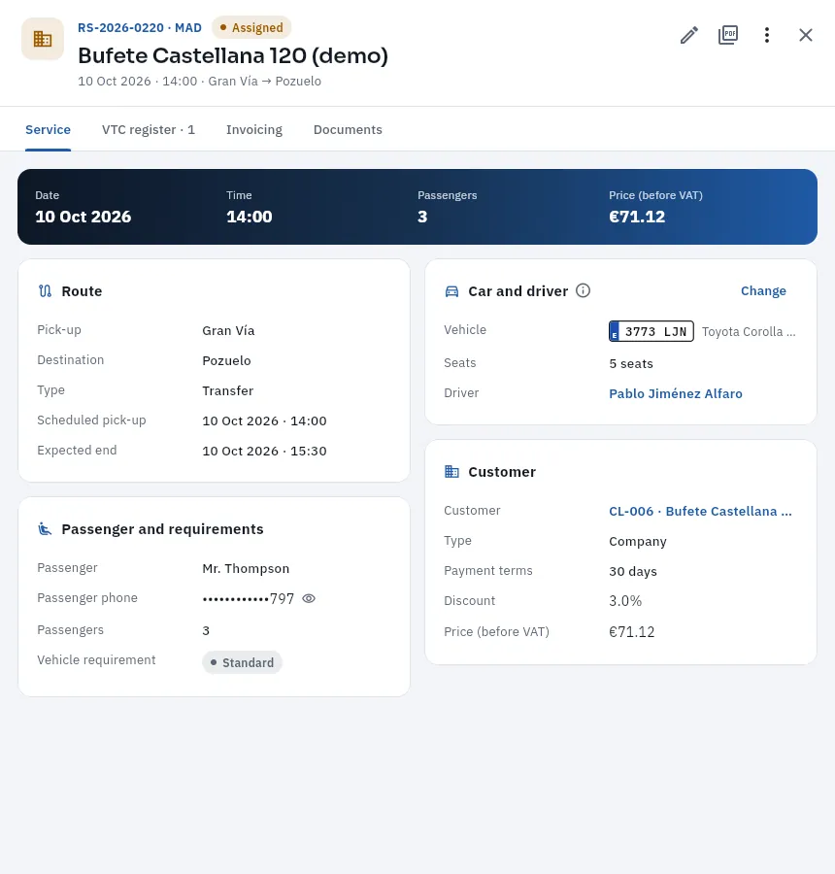This screenshot has width=835, height=874.
Task: Export service as PDF icon
Action: click(x=728, y=35)
